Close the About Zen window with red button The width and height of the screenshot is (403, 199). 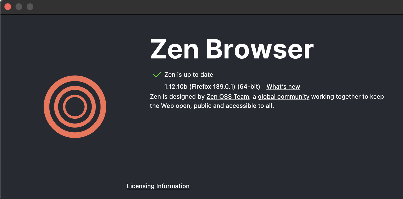point(8,7)
